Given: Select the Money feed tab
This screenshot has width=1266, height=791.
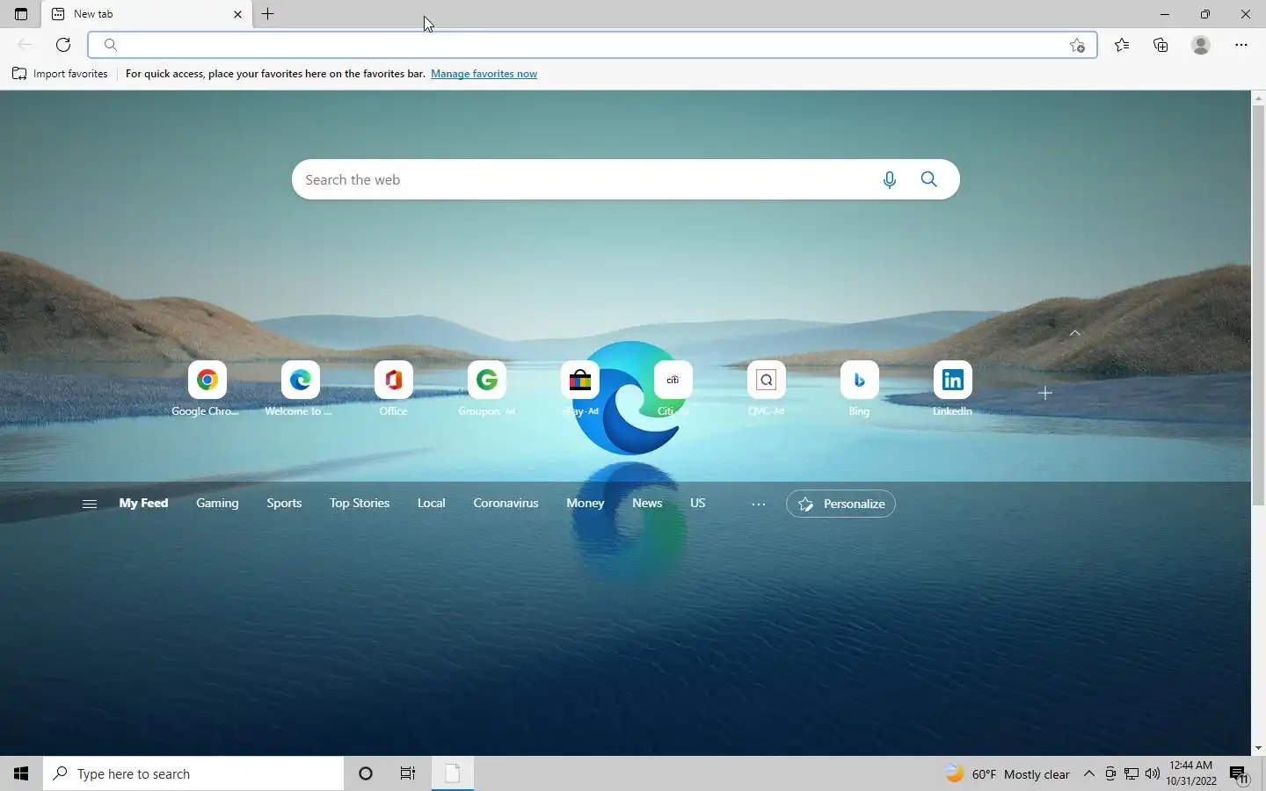Looking at the screenshot, I should point(586,503).
